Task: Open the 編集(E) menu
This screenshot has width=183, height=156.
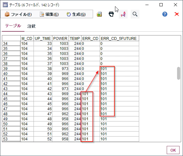Action: click(x=49, y=14)
